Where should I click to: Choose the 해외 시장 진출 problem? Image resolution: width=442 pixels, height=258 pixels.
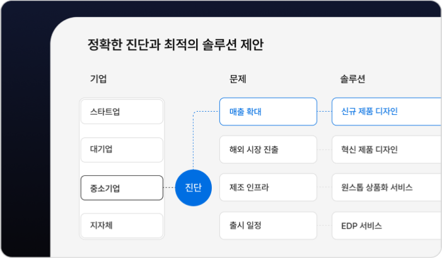[x=268, y=150]
